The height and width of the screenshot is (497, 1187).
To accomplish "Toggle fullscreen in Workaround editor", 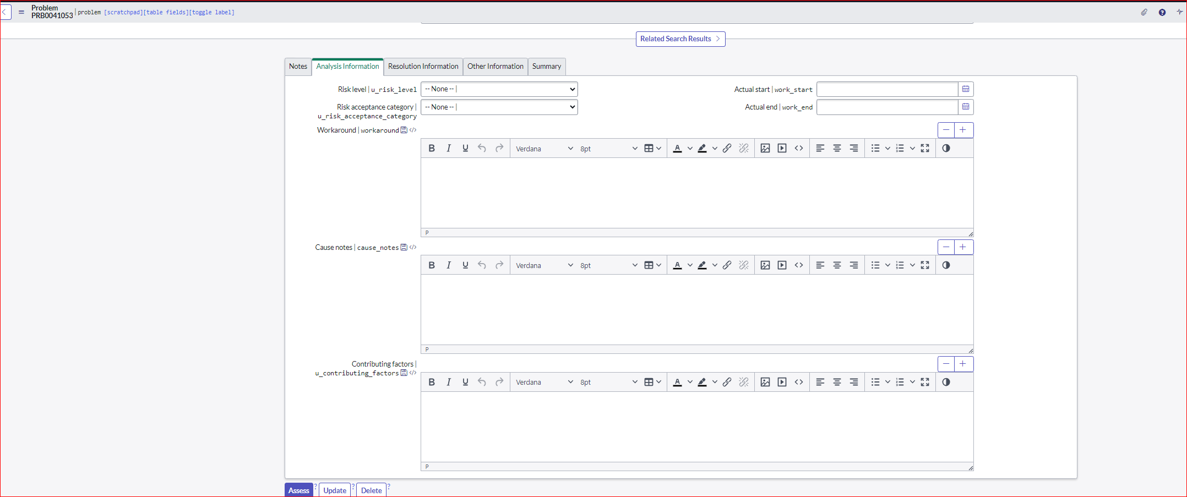I will pos(925,148).
